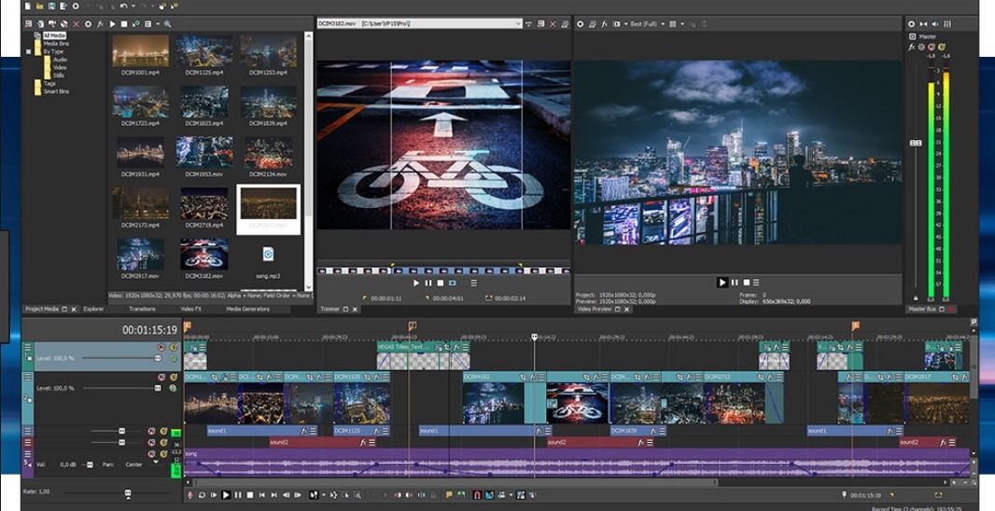Image resolution: width=995 pixels, height=511 pixels.
Task: Open Video Output FX in preview toolbar
Action: 605,23
